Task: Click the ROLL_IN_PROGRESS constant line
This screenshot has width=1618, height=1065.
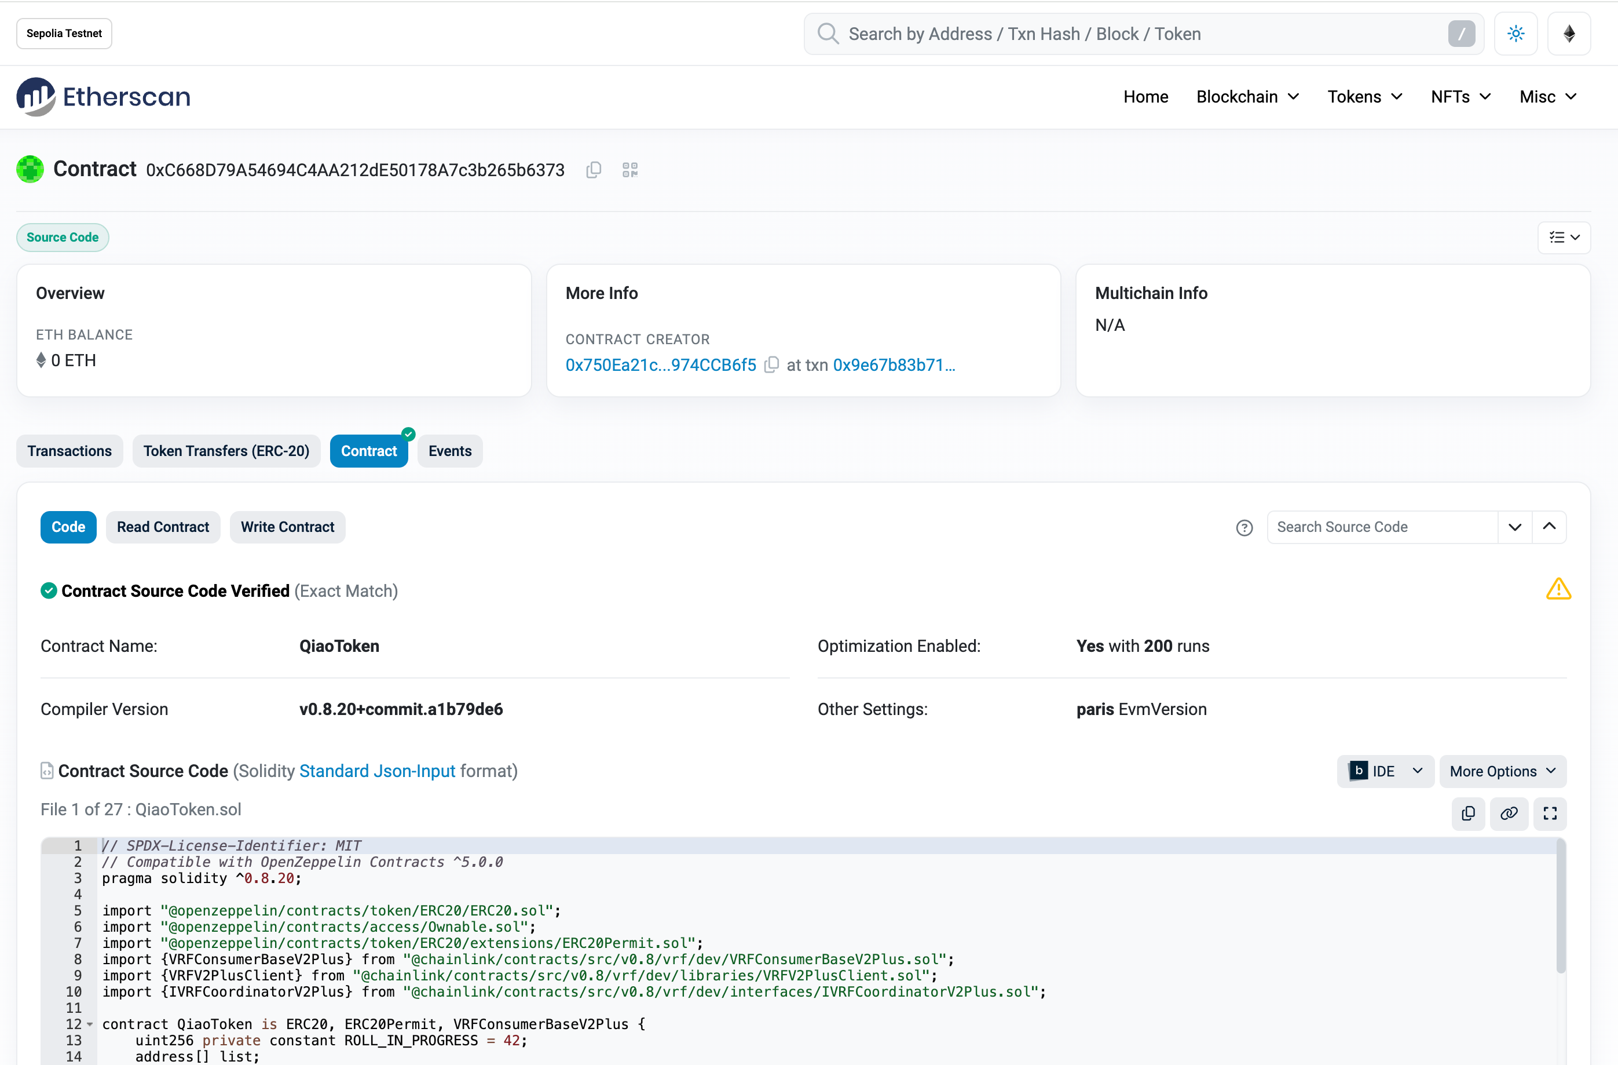Action: [x=331, y=1041]
